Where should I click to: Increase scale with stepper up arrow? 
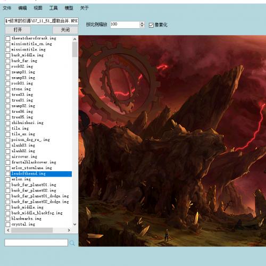142,23
